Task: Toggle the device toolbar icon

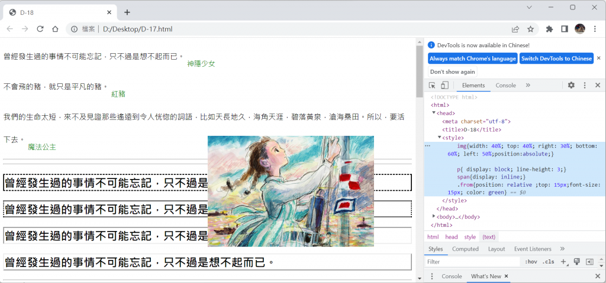Action: coord(445,85)
